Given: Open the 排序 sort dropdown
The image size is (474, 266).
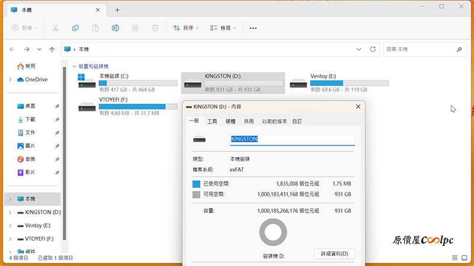Looking at the screenshot, I should 186,28.
